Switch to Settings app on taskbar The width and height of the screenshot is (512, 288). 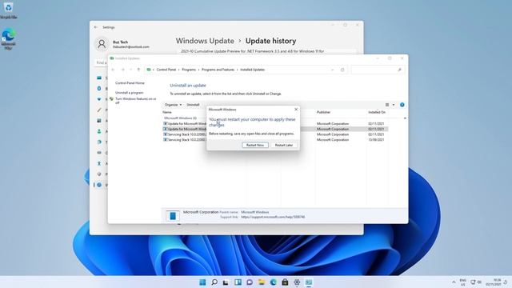297,282
